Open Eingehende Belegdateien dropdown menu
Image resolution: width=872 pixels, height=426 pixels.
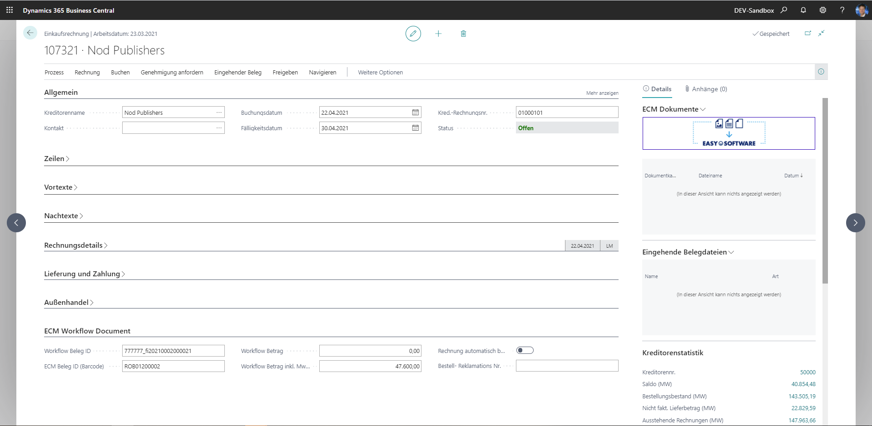[688, 252]
